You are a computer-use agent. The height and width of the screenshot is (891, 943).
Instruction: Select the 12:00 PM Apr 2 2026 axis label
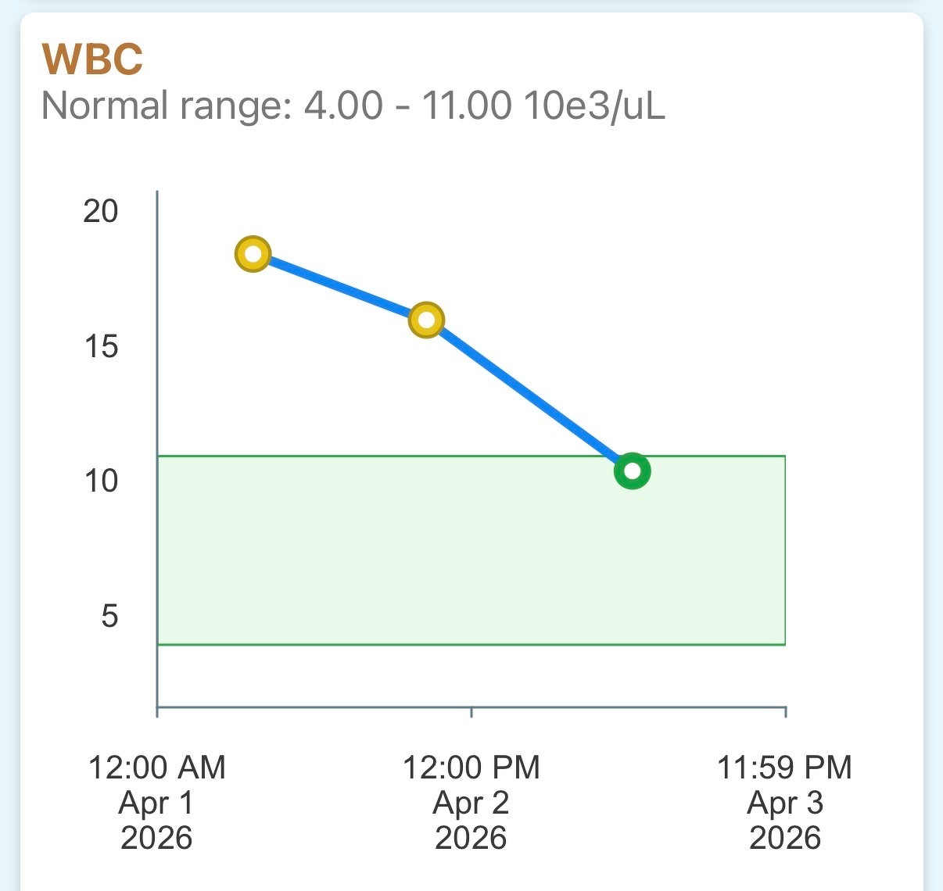[x=472, y=802]
